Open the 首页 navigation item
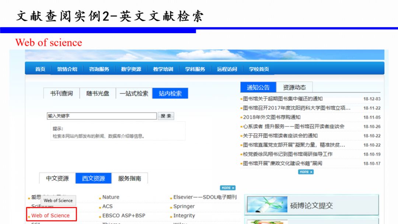The width and height of the screenshot is (398, 224). (40, 69)
